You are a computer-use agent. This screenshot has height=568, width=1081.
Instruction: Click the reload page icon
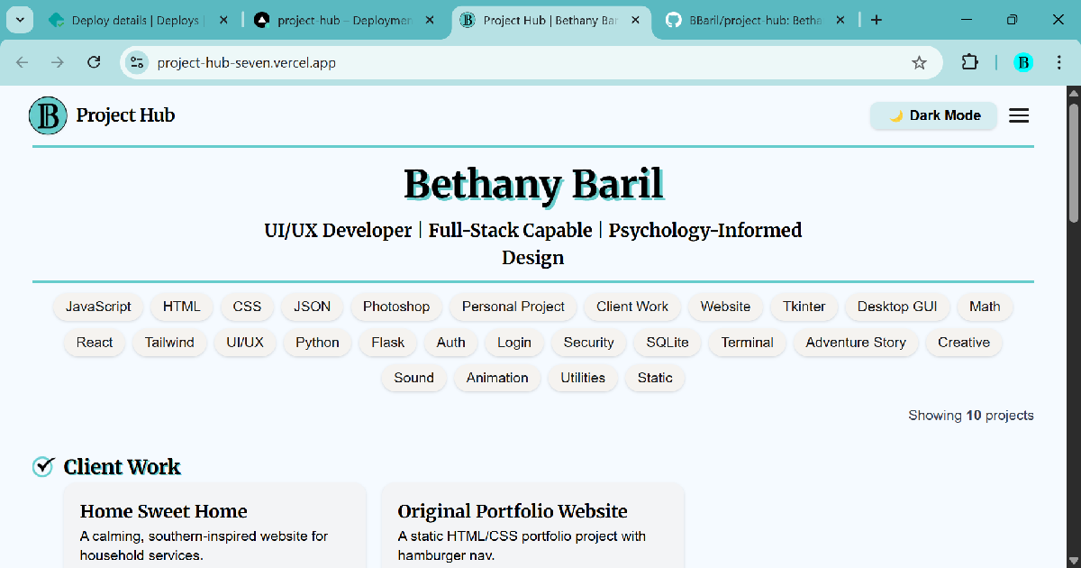click(94, 62)
